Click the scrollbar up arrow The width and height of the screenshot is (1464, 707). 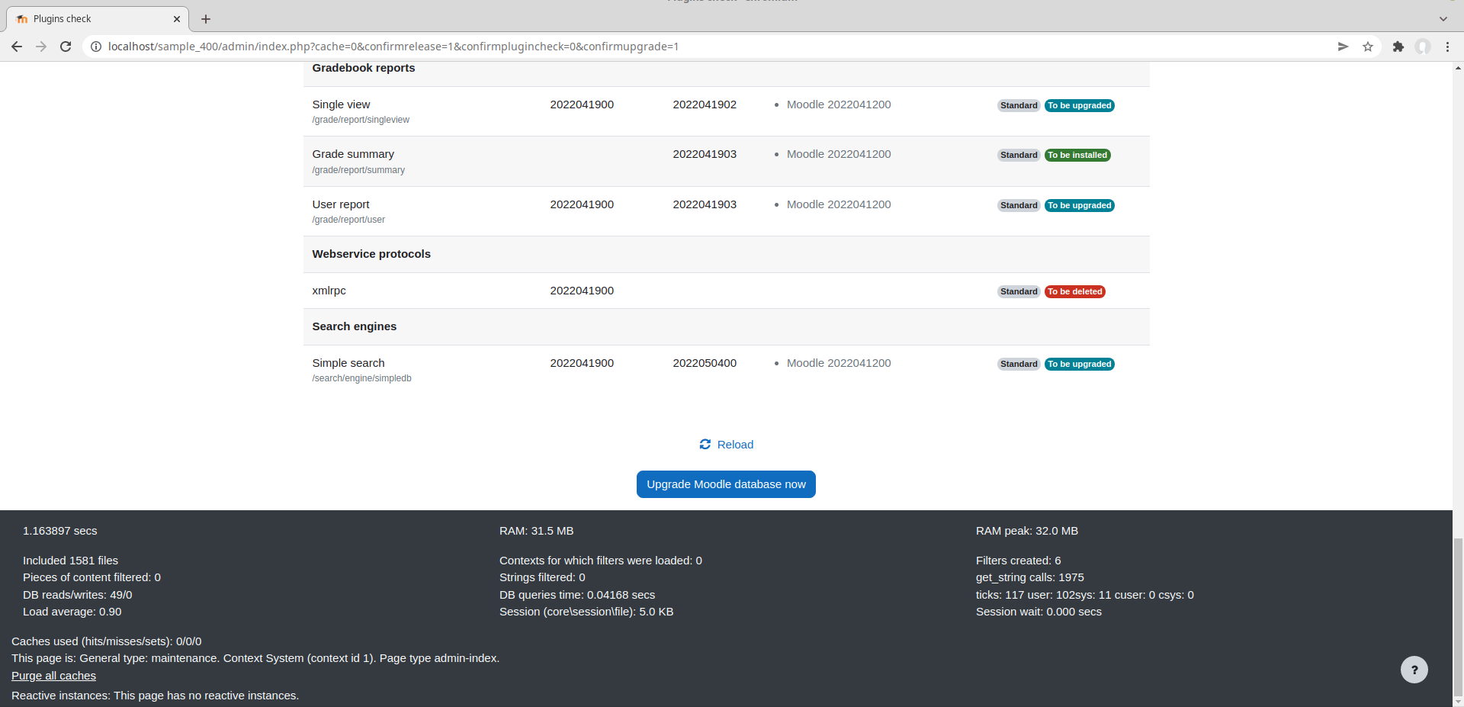[x=1458, y=68]
